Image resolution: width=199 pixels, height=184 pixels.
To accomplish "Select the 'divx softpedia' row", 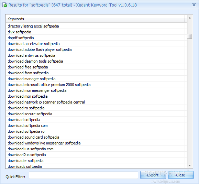I will click(96, 32).
